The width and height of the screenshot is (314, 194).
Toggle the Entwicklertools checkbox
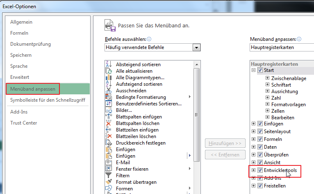tap(260, 170)
